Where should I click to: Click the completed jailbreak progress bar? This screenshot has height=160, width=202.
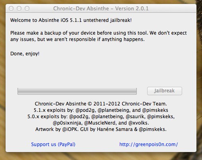[x=77, y=91]
